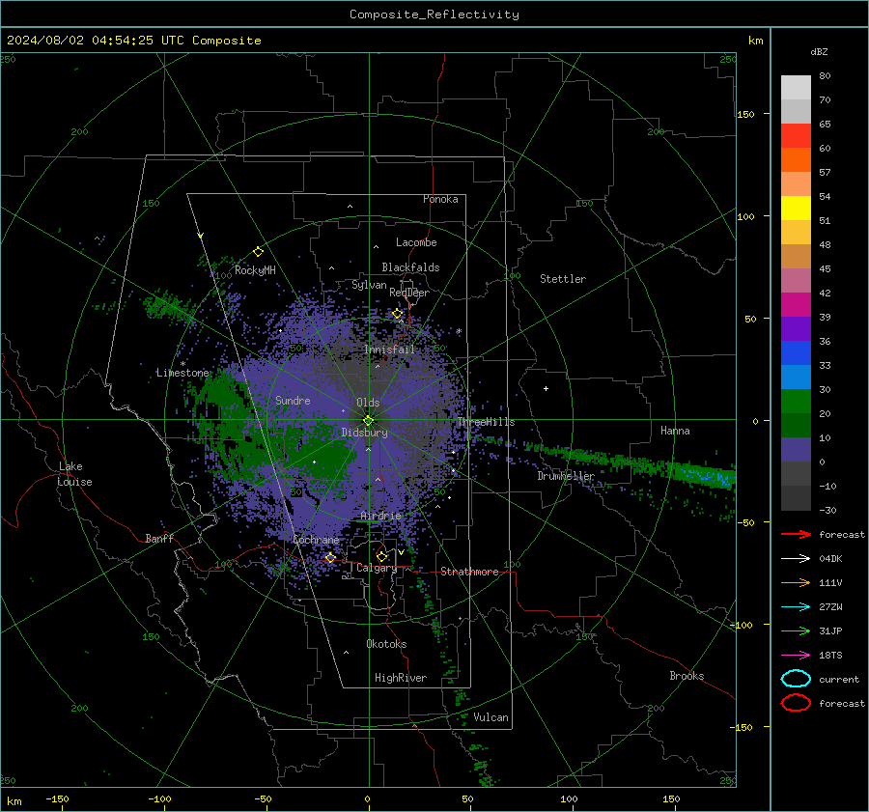Select the Sundre label
This screenshot has width=869, height=812.
293,400
